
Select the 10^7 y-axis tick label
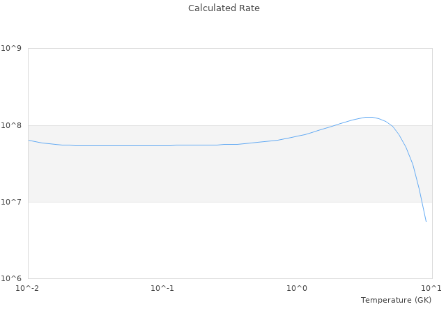pos(12,202)
